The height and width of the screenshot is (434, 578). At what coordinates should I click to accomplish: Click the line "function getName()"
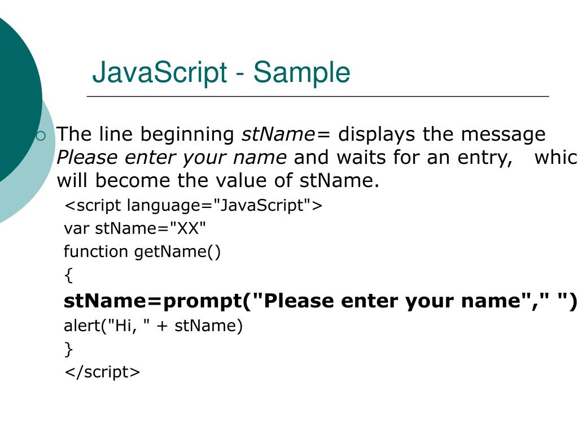(x=142, y=251)
